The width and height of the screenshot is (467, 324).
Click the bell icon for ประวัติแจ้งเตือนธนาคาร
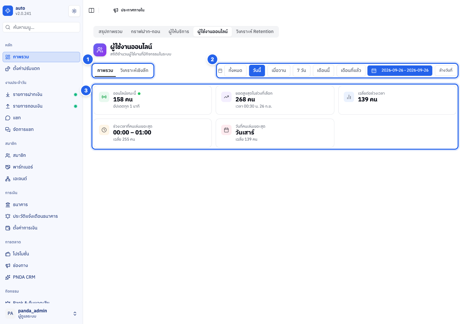tap(8, 216)
